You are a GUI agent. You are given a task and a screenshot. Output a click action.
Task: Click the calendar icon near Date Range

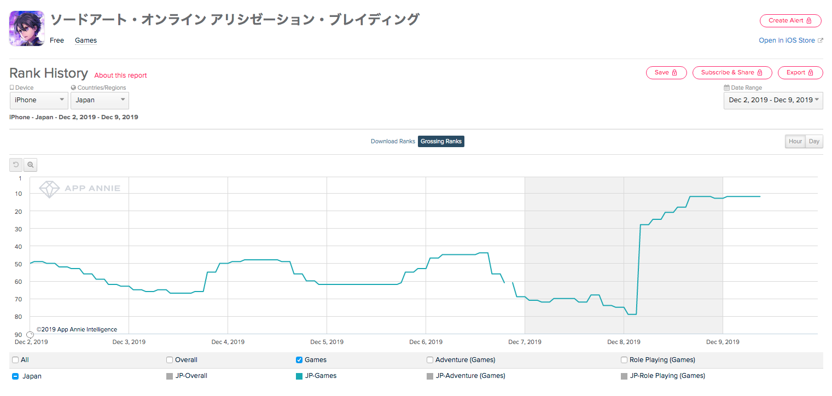point(726,88)
